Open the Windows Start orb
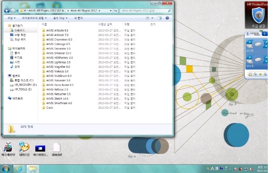 coord(6,169)
